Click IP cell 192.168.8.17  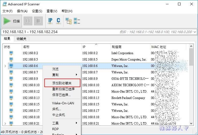click(x=91, y=111)
